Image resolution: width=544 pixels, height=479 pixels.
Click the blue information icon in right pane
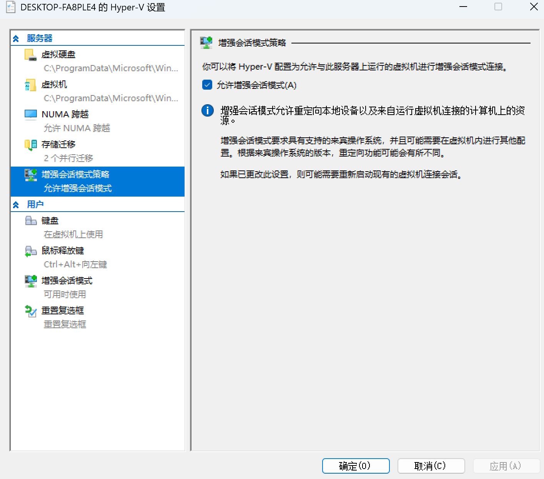(208, 110)
